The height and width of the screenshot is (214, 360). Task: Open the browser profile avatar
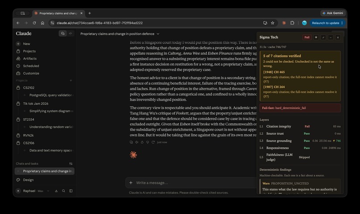point(305,23)
